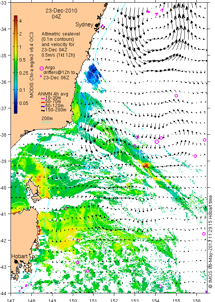
Task: Click the red coastal chlorophyll patch on Tasmania's east coast
Action: [x=40, y=231]
